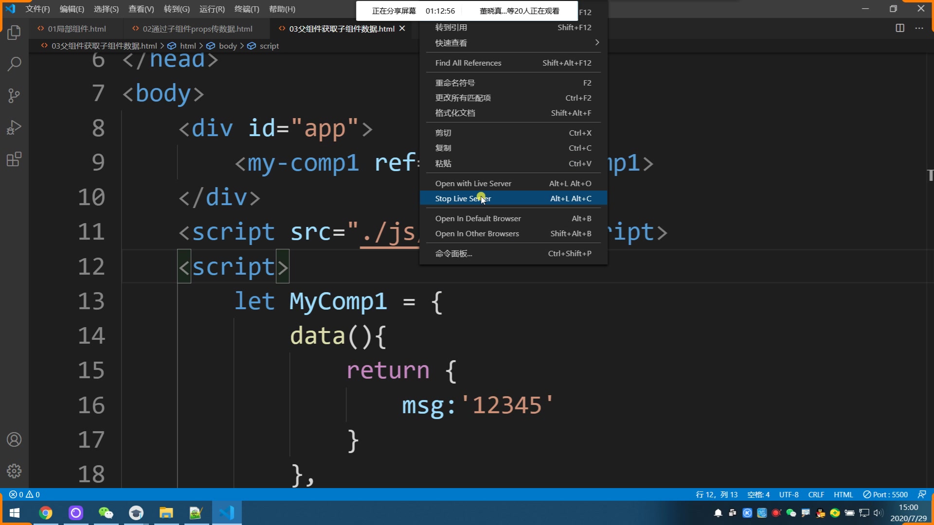934x525 pixels.
Task: Click the Accounts icon in the activity bar
Action: coord(14,439)
